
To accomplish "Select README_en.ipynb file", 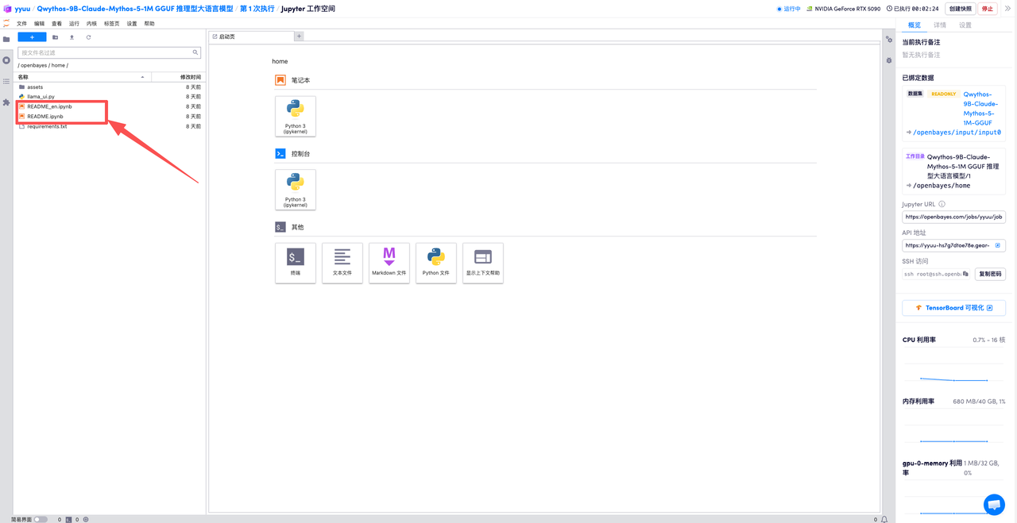I will [110, 106].
